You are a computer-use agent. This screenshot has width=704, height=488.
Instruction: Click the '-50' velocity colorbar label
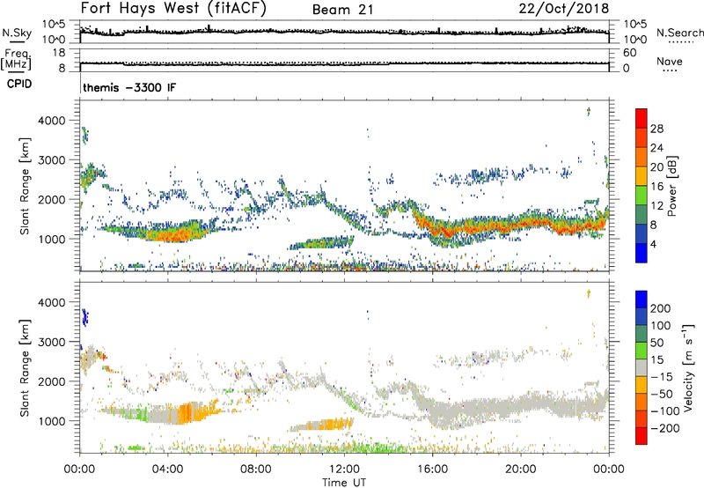(662, 394)
